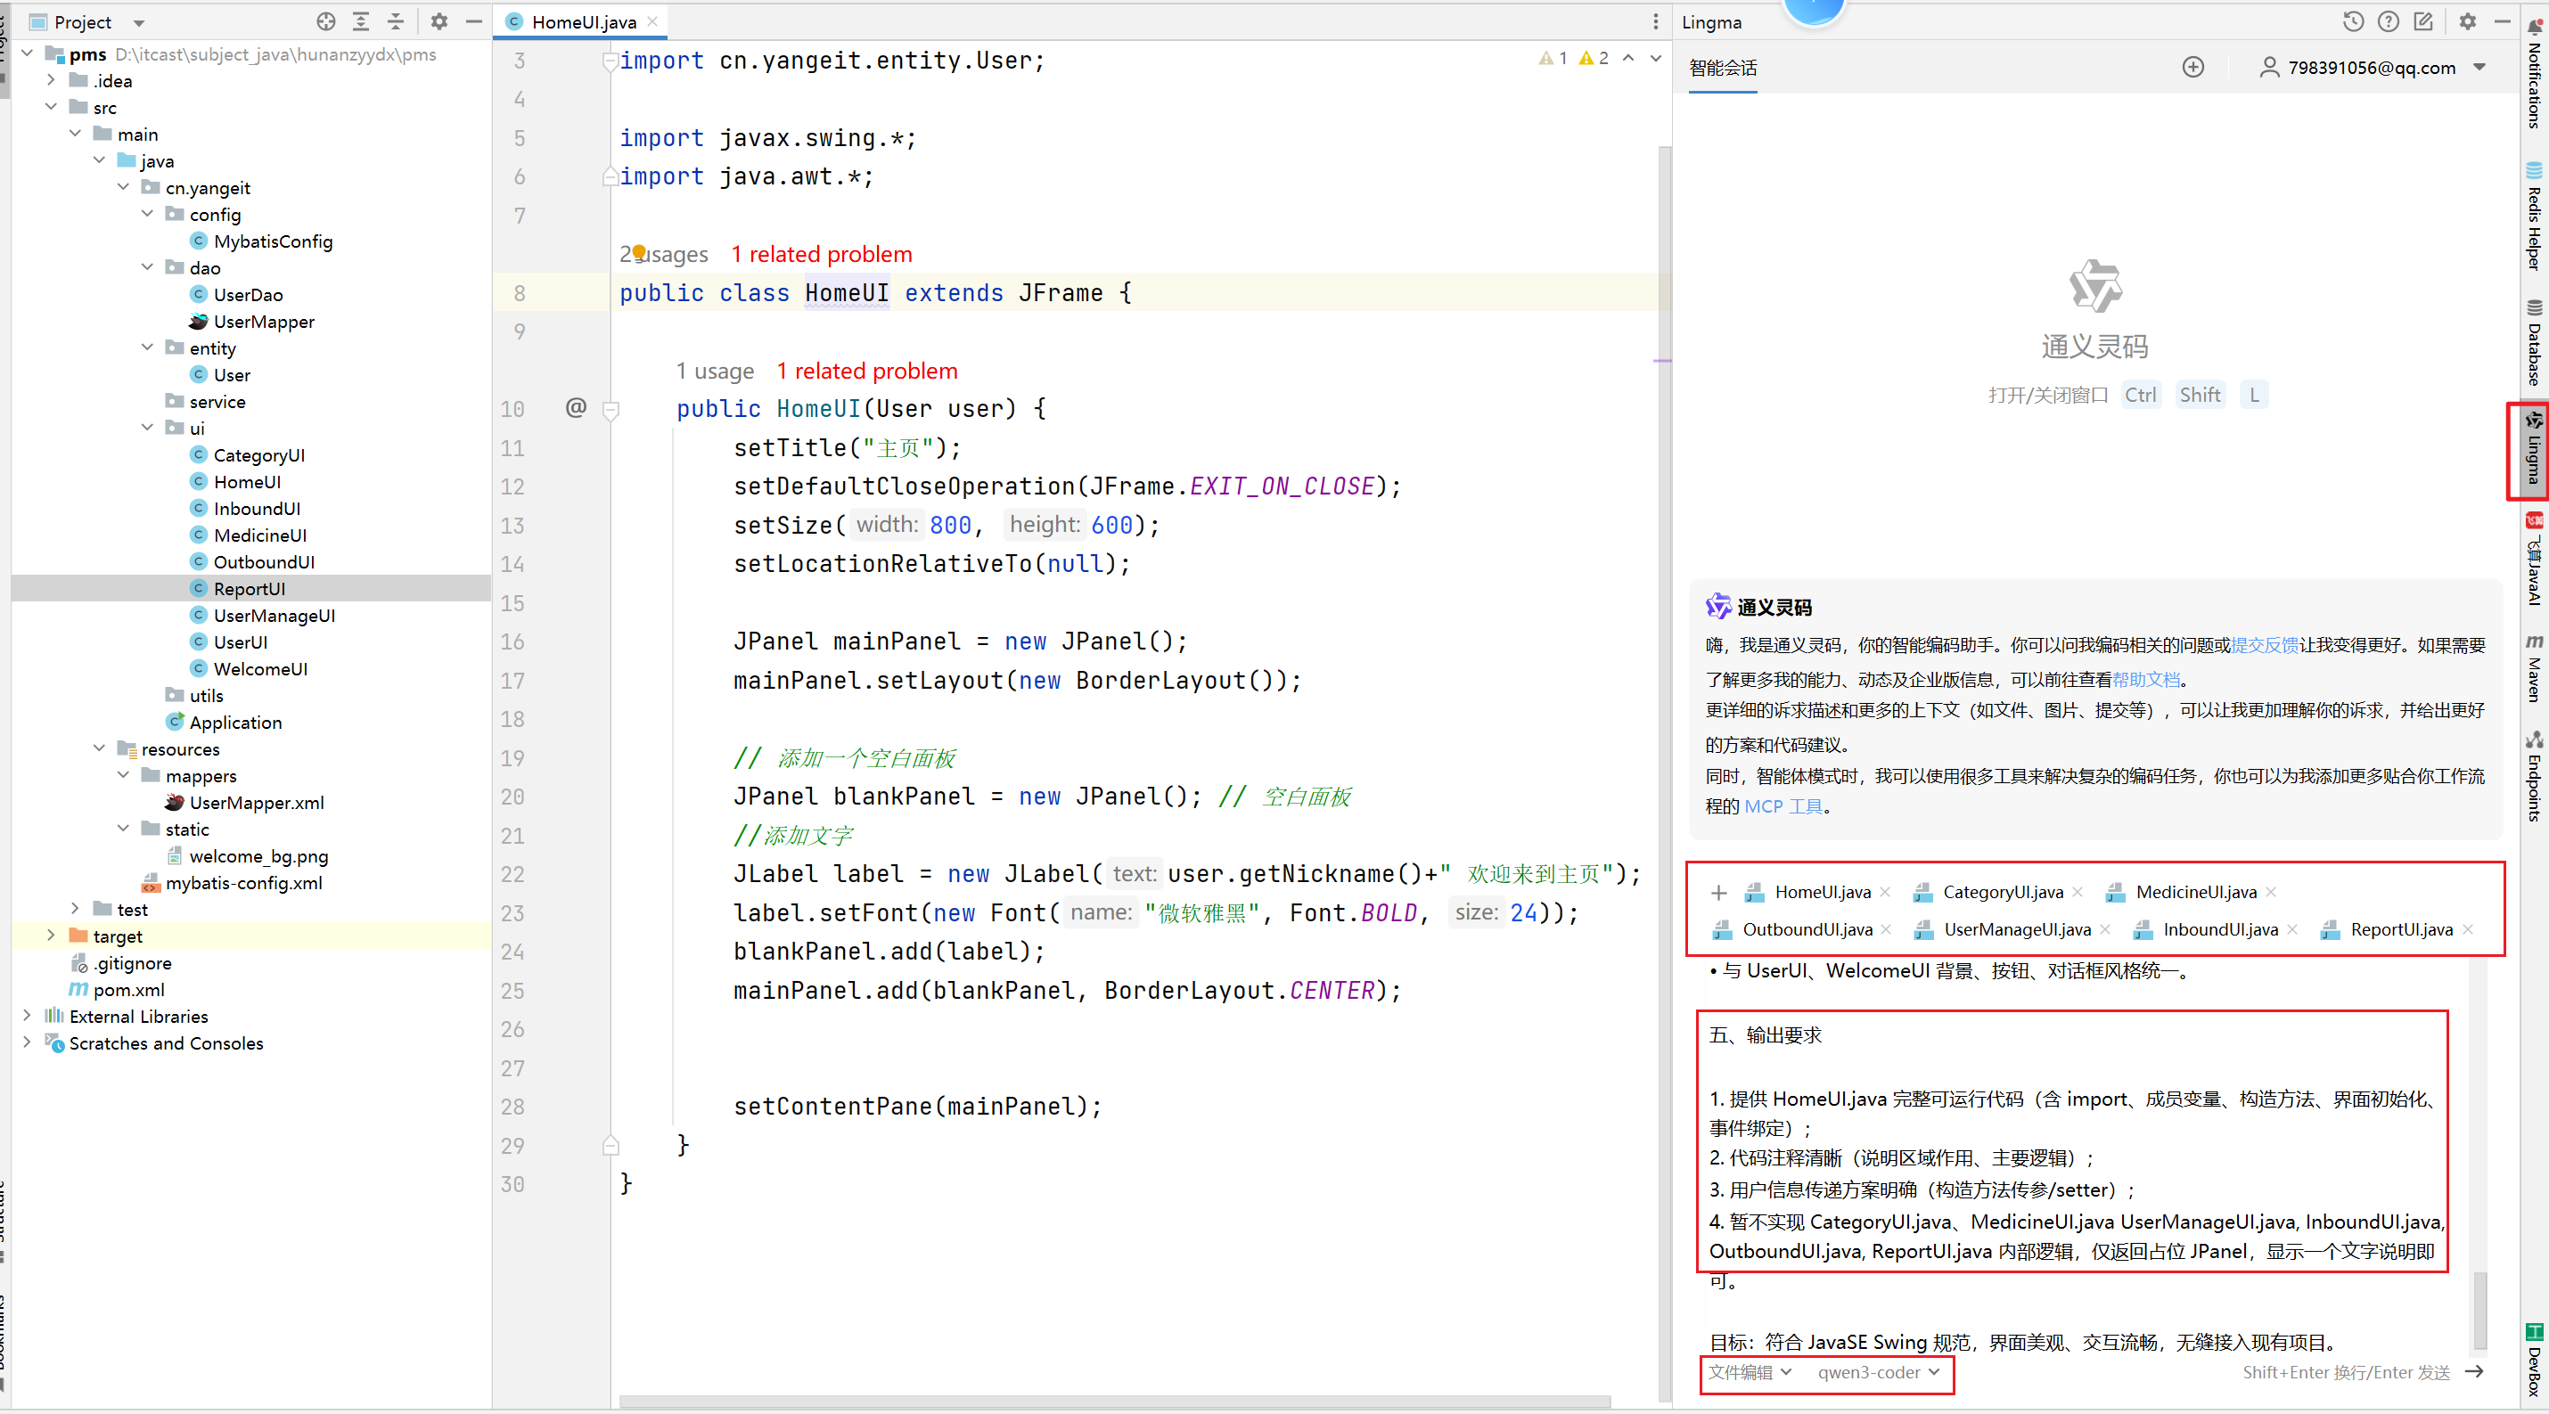This screenshot has width=2549, height=1414.
Task: Click the locate file crosshair icon in Project
Action: [x=325, y=21]
